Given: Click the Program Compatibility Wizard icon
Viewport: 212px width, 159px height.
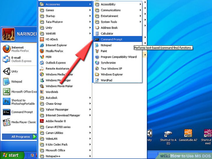Looking at the screenshot, I should [97, 57].
